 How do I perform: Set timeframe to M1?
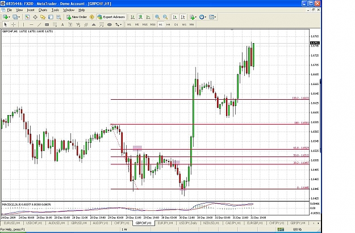[x=129, y=24]
